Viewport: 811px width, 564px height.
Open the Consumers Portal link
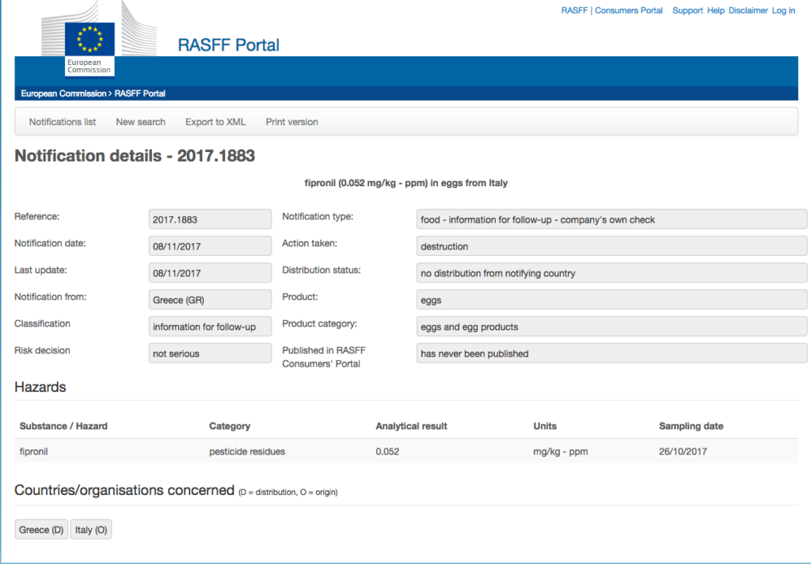629,10
